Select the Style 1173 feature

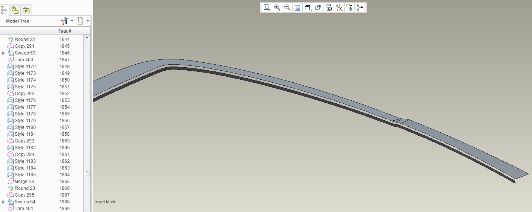coord(25,73)
